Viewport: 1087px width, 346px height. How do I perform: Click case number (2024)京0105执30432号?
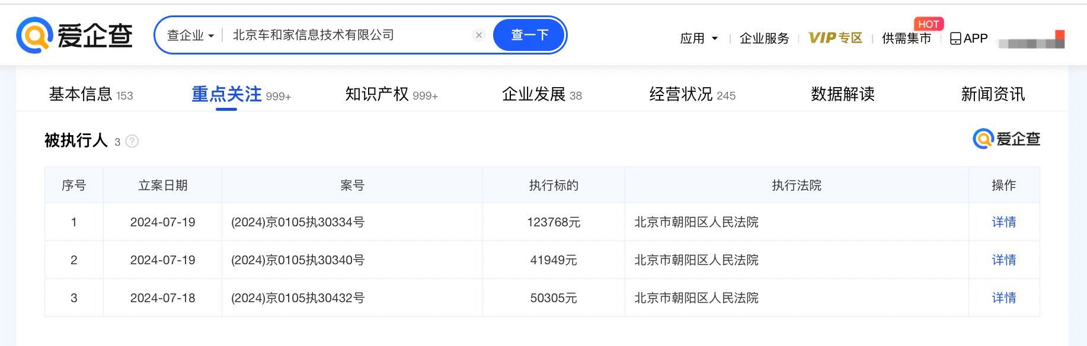pyautogui.click(x=298, y=298)
